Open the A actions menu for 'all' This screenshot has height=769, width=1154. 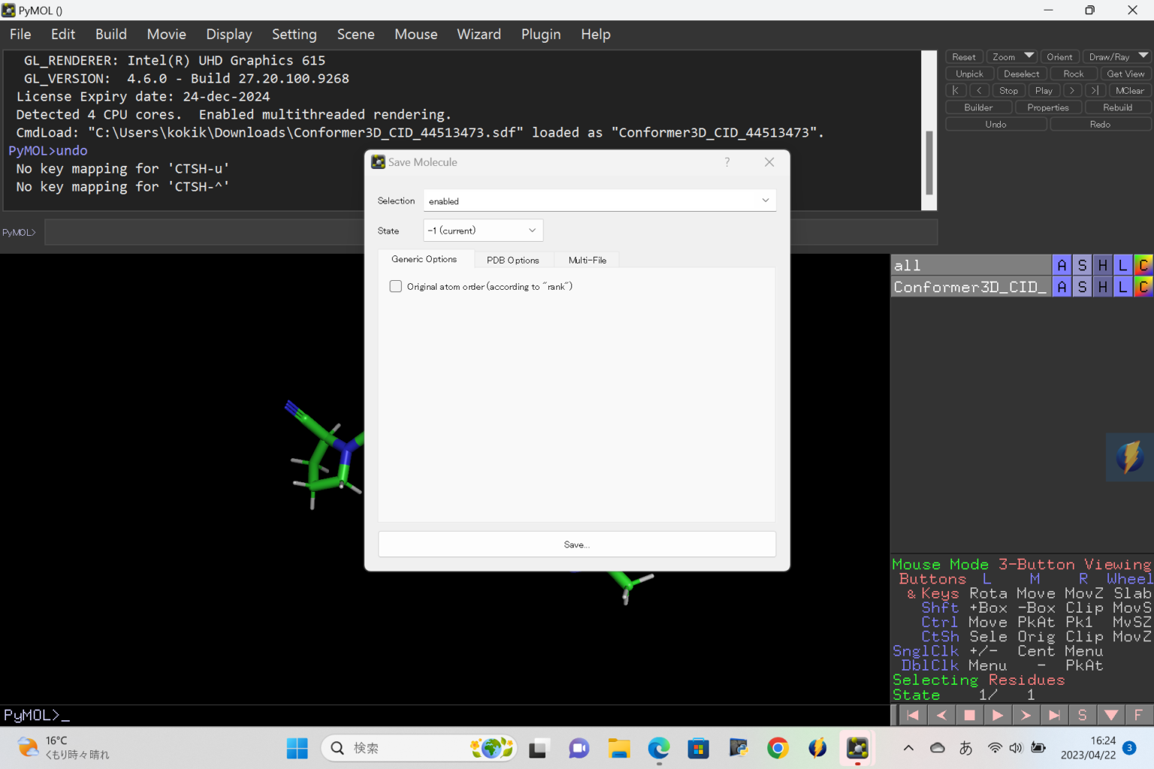pyautogui.click(x=1062, y=264)
